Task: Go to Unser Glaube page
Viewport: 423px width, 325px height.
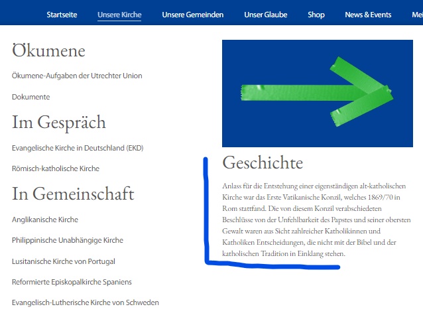Action: tap(265, 15)
